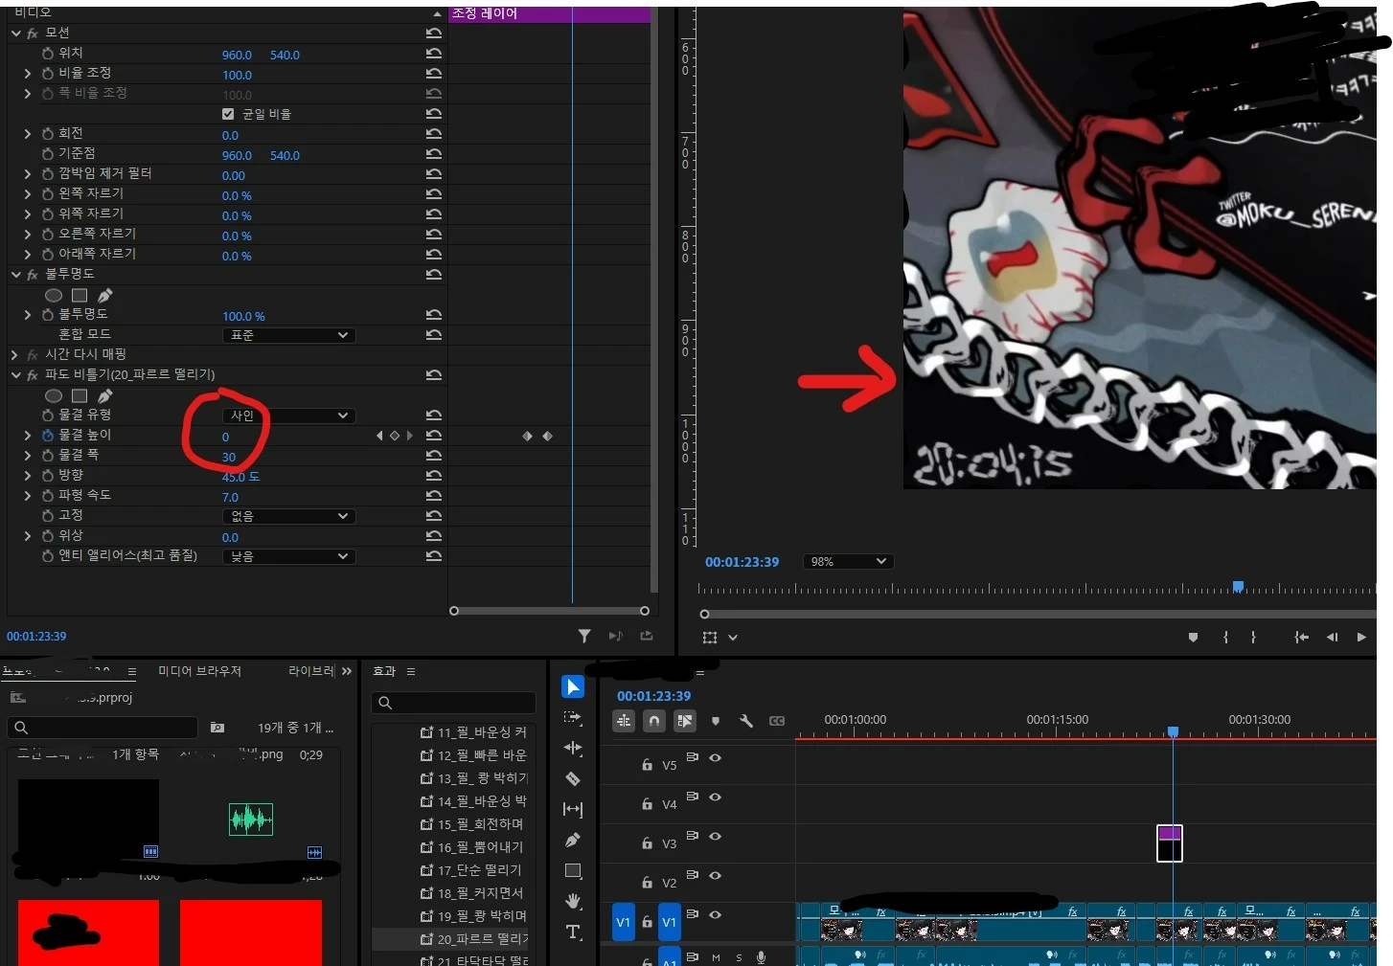The height and width of the screenshot is (966, 1393).
Task: Pick the free-draw bezier pen under 파도 비틀기
Action: pos(104,395)
